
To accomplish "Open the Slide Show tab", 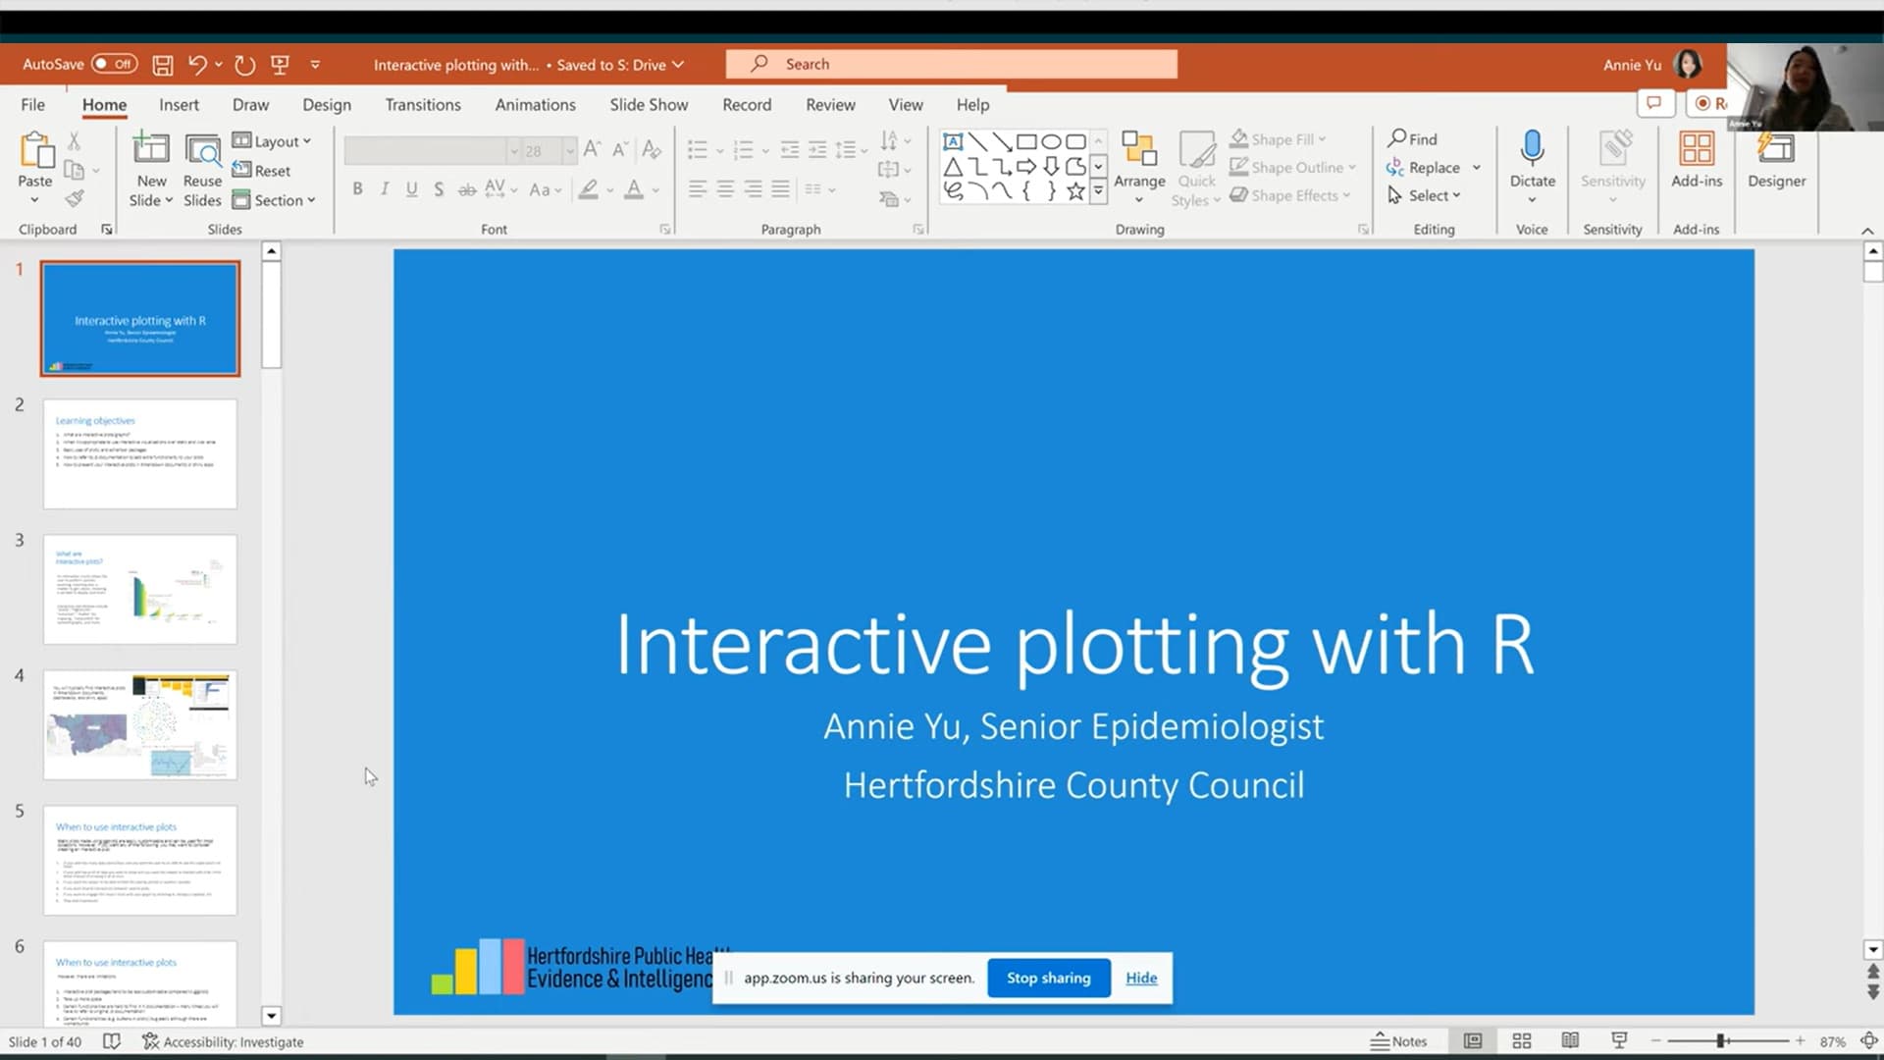I will [x=649, y=105].
